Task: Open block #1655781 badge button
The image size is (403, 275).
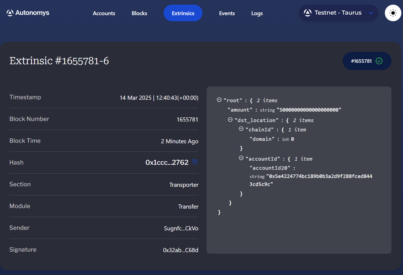Action: 367,61
